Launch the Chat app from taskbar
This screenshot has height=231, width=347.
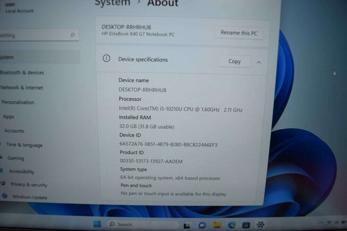202,225
